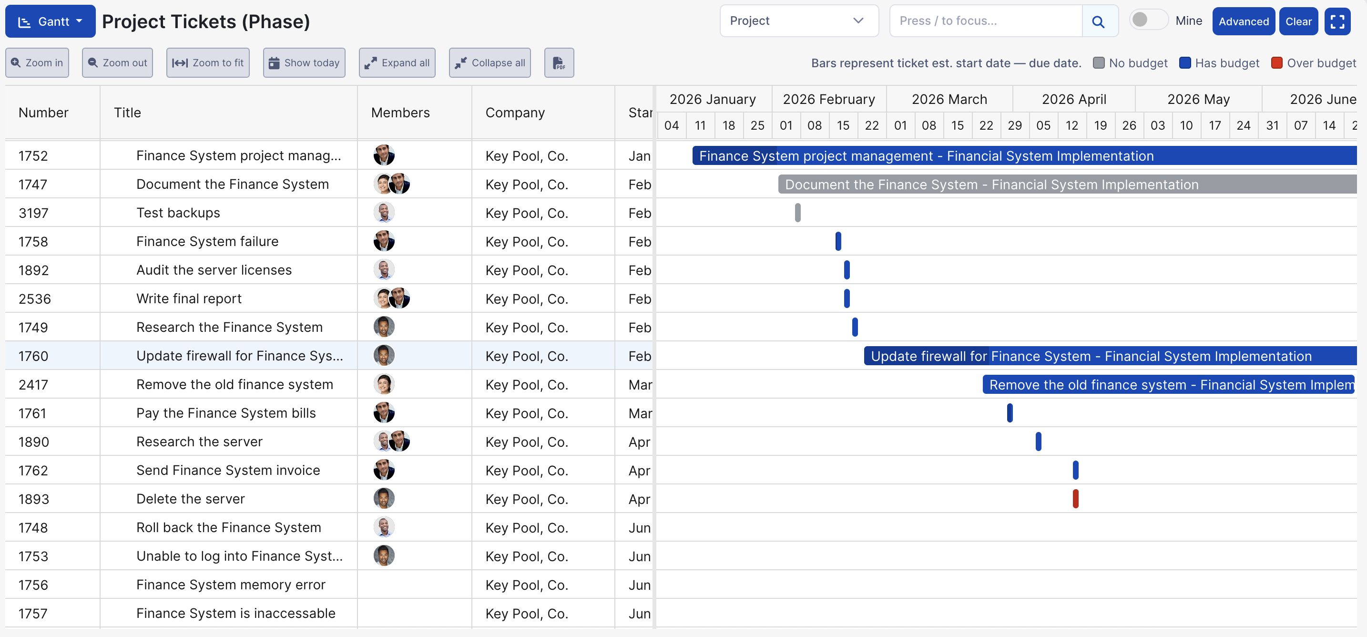Export Gantt chart to PDF

559,62
